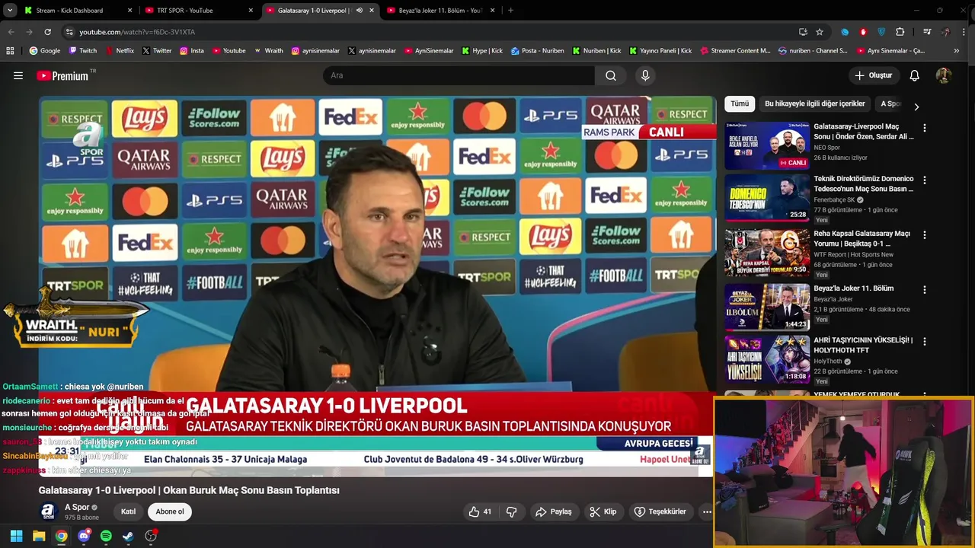Start voice search with microphone icon

pyautogui.click(x=645, y=75)
